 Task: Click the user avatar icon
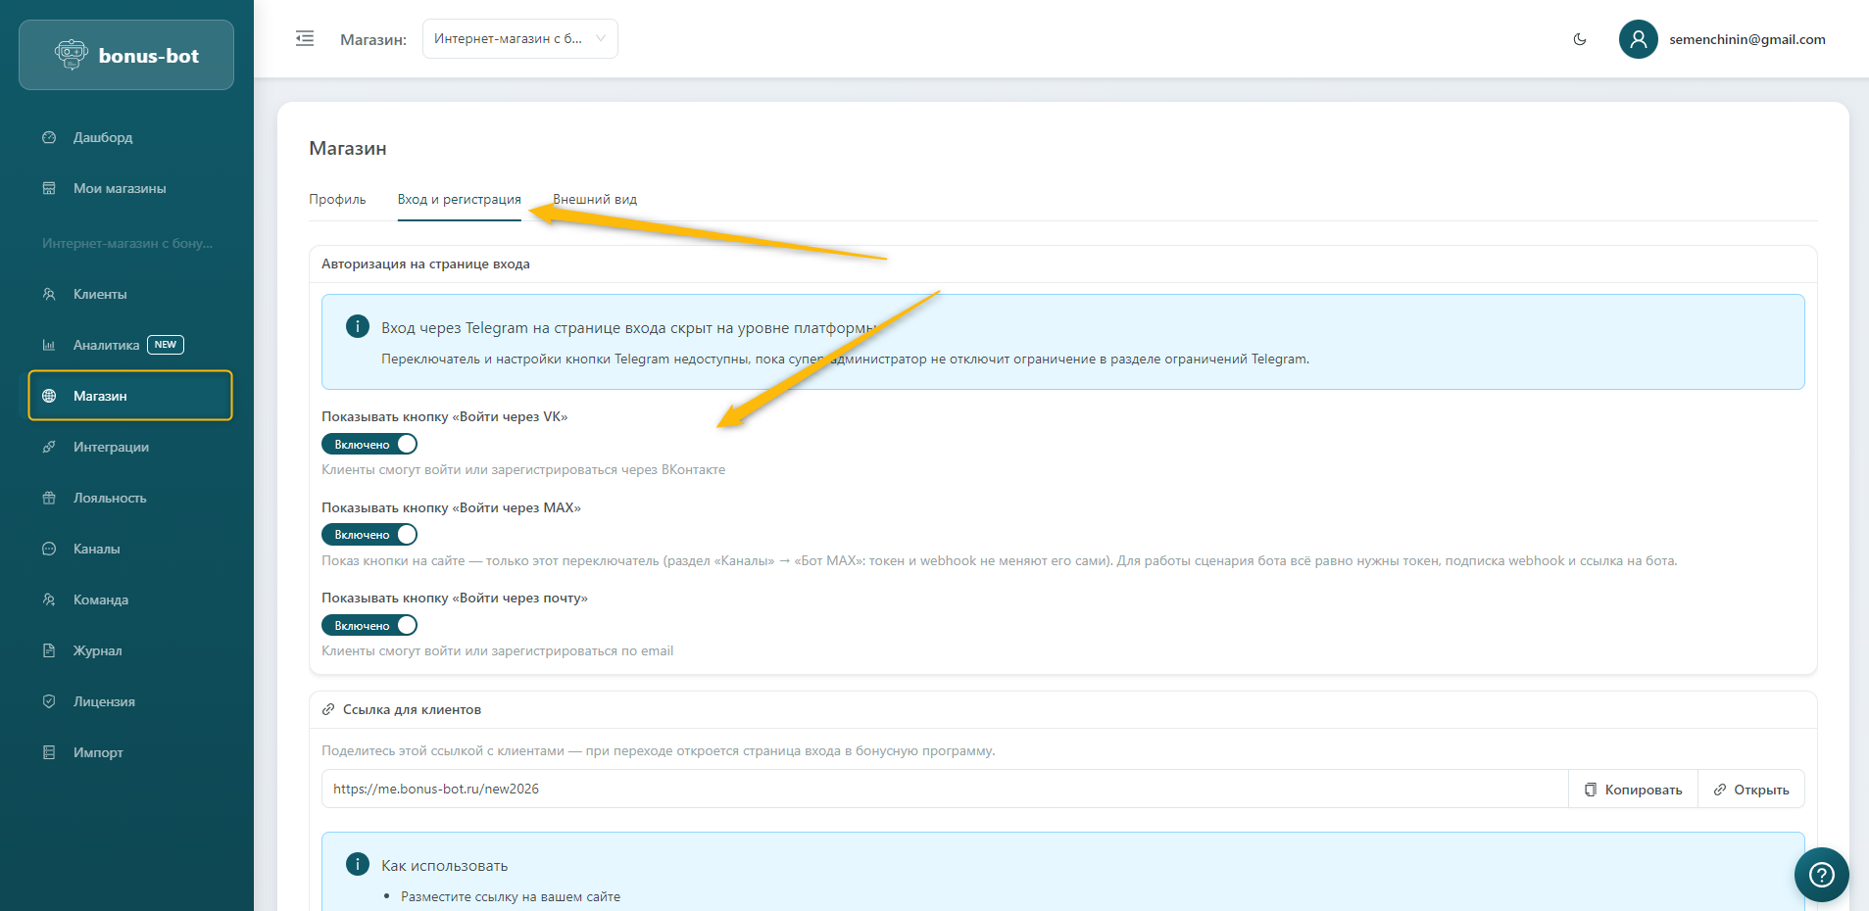1638,39
